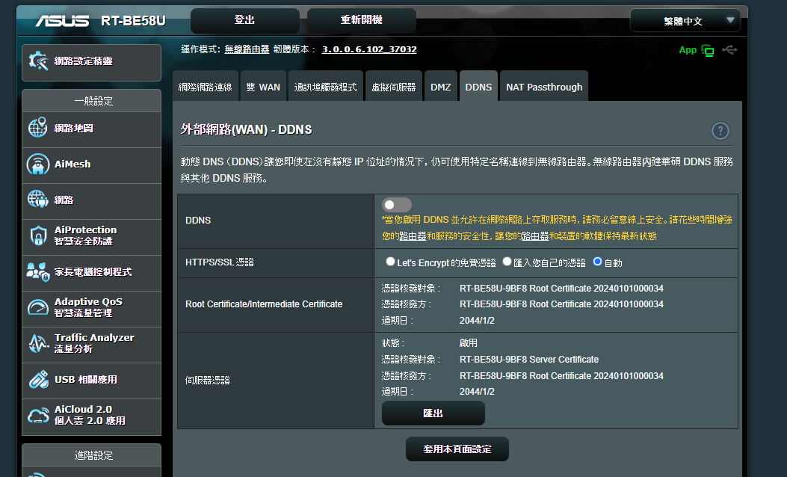Select the 自動 certificate radio button
Image resolution: width=787 pixels, height=477 pixels.
point(597,262)
